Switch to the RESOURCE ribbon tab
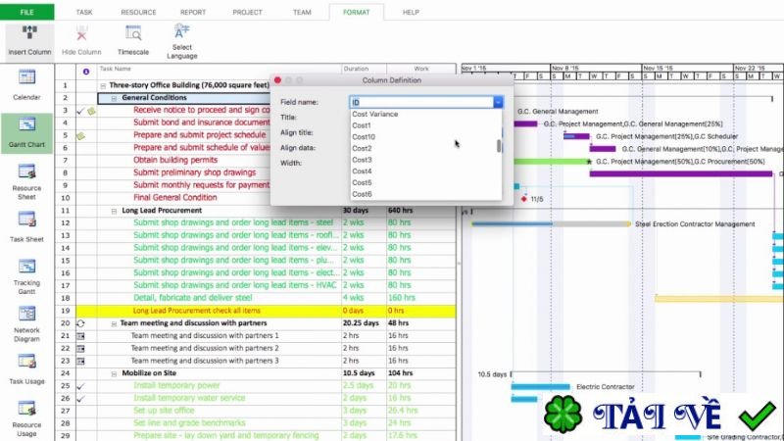Screen dimensions: 784x441 coord(138,12)
